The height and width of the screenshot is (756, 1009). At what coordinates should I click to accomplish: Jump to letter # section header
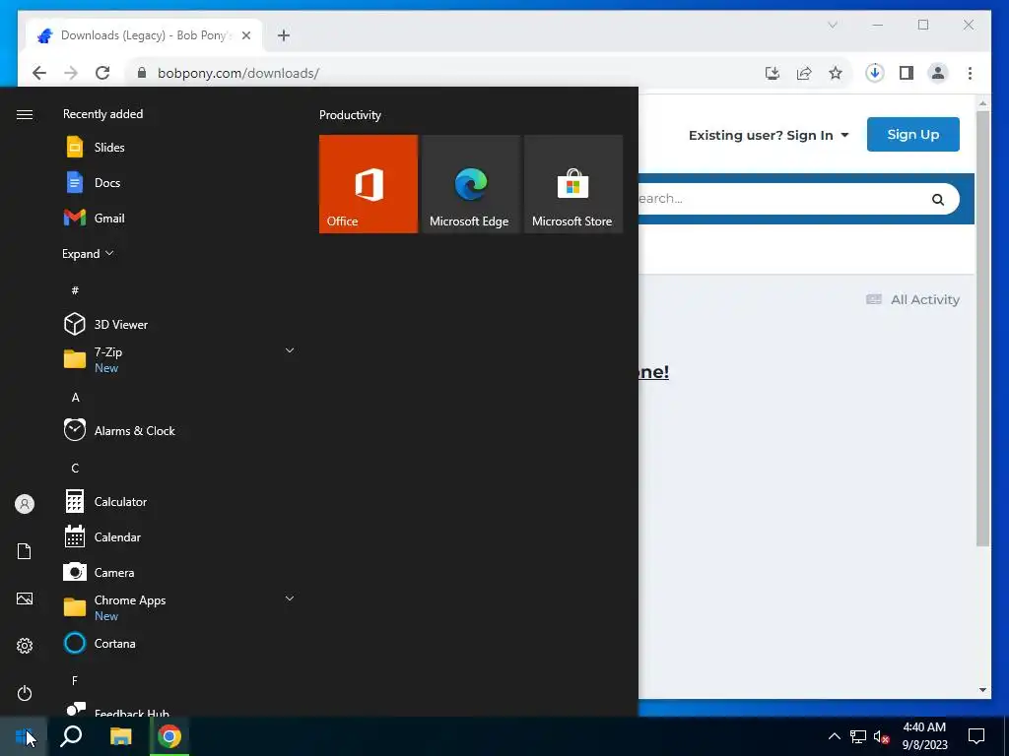point(75,290)
